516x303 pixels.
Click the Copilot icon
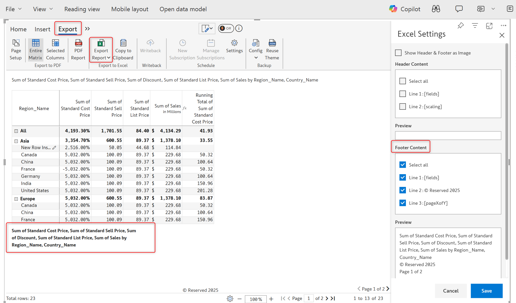click(x=393, y=9)
